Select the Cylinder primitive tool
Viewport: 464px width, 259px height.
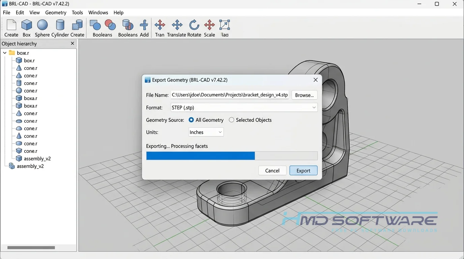pyautogui.click(x=60, y=25)
